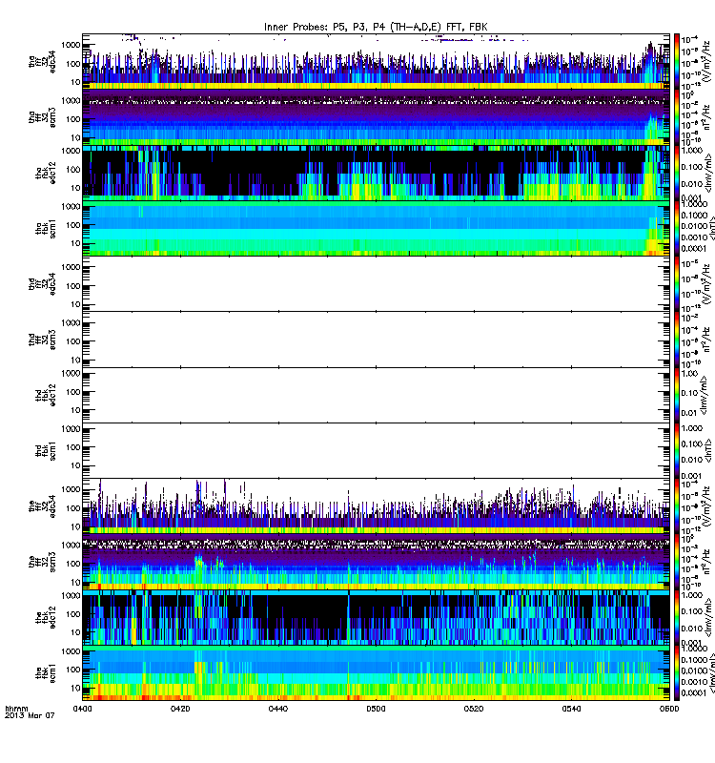Click the 'tha fbk scm1' panel label
715x763 pixels.
46,228
